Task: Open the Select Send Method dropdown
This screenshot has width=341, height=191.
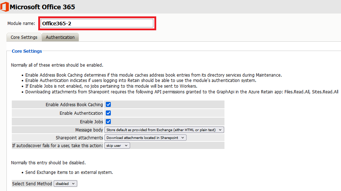Action: click(x=65, y=184)
